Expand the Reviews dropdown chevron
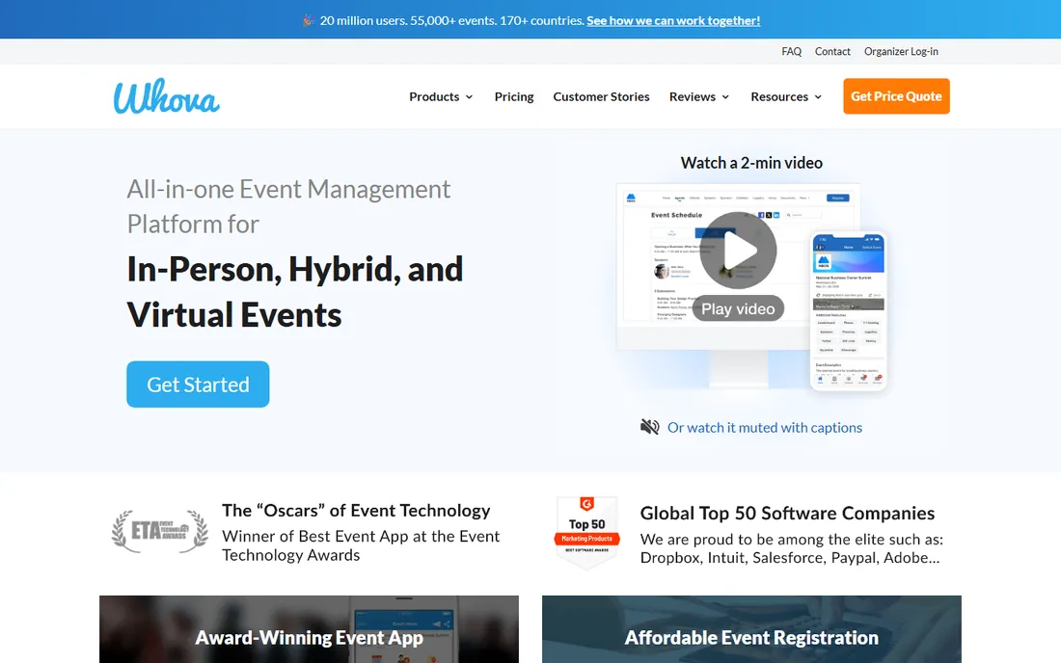The width and height of the screenshot is (1061, 663). click(x=725, y=97)
